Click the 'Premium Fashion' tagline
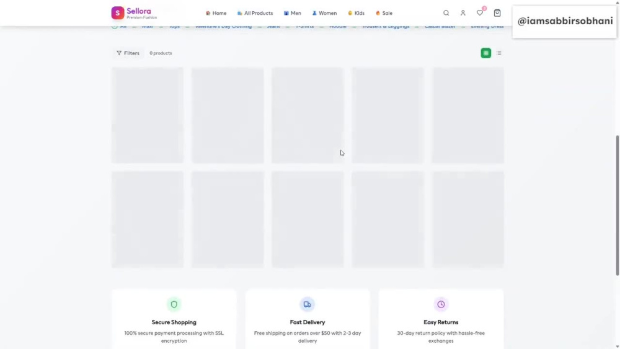The image size is (620, 349). [141, 17]
